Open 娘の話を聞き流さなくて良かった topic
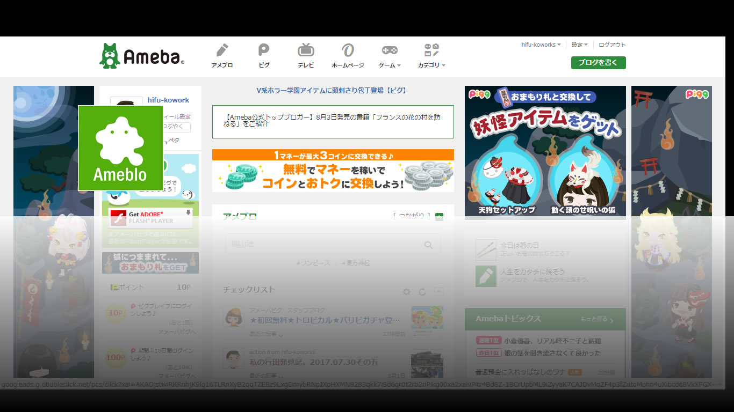The image size is (734, 412). (552, 353)
